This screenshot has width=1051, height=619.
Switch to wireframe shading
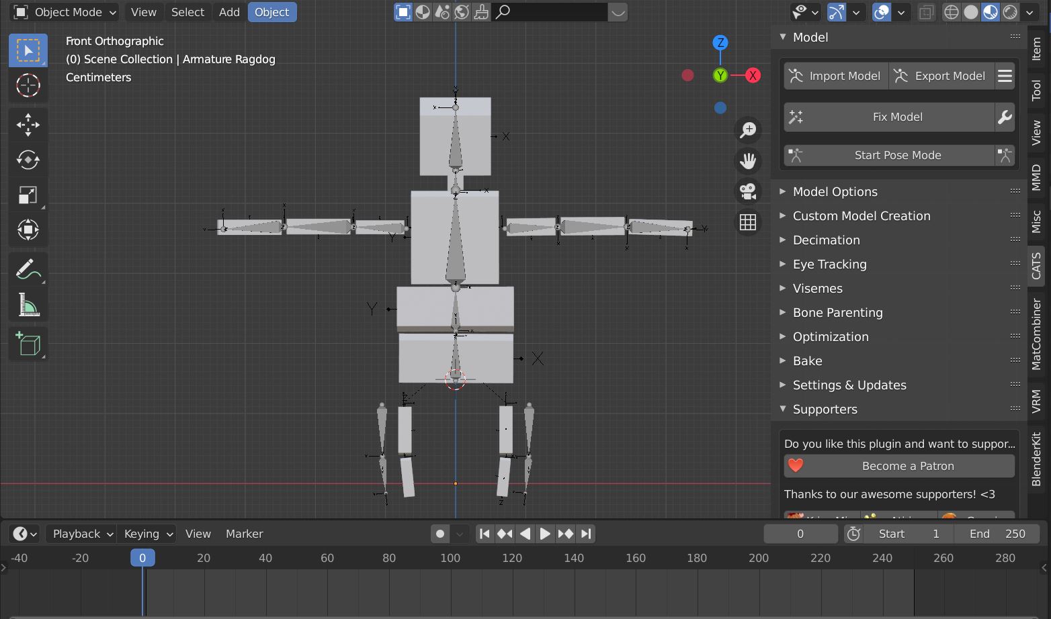click(951, 12)
